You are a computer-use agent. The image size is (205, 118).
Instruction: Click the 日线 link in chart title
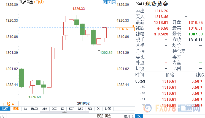coord(39,2)
